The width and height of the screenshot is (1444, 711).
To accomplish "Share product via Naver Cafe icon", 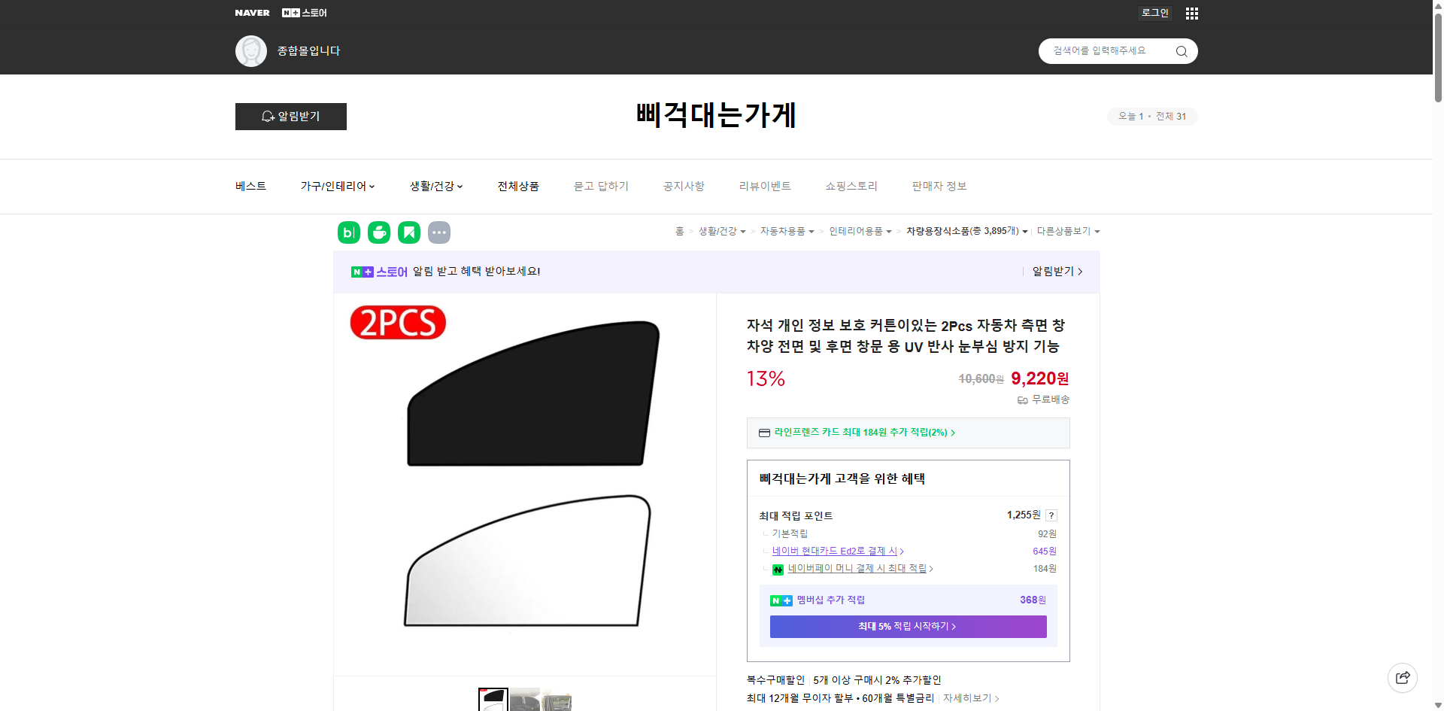I will pos(378,232).
